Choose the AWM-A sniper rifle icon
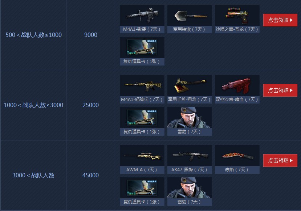Image resolution: width=301 pixels, height=211 pixels. 142,156
